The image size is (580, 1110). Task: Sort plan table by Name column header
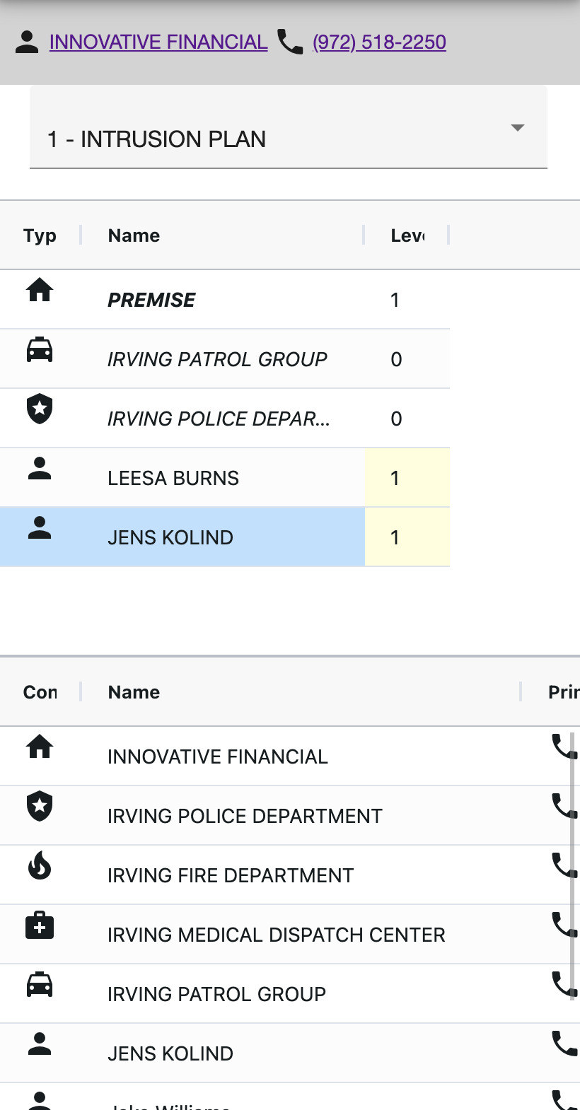(134, 235)
